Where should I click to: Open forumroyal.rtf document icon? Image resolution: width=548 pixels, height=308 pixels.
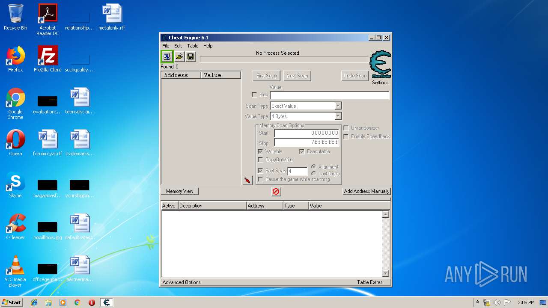(x=48, y=143)
